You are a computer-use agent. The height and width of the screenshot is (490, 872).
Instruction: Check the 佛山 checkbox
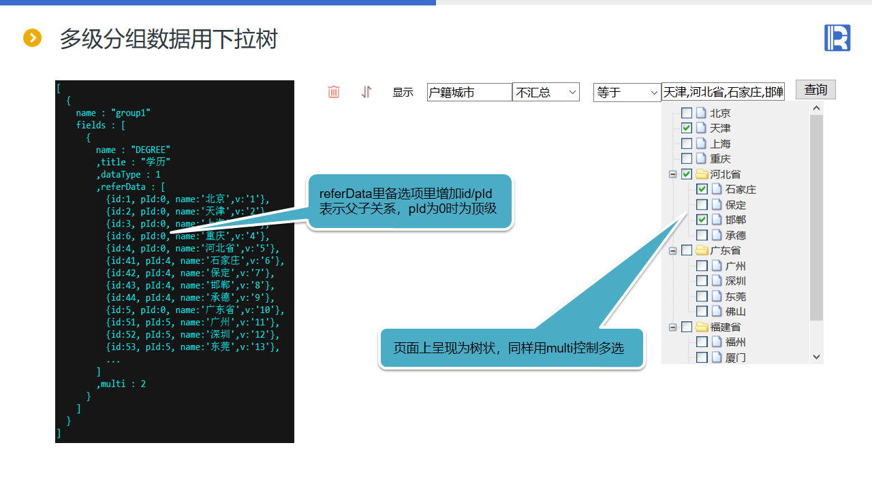tap(702, 312)
